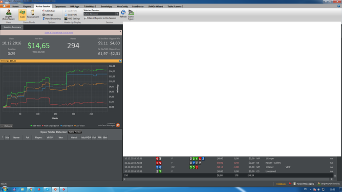
Task: Toggle Non Showdown legend series
Action: pyautogui.click(x=51, y=126)
